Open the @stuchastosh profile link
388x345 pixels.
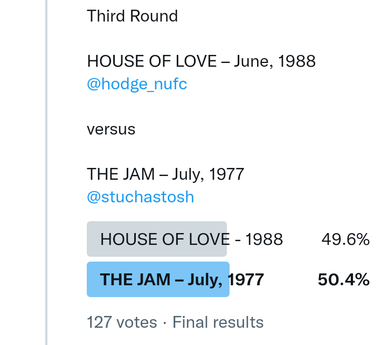140,197
